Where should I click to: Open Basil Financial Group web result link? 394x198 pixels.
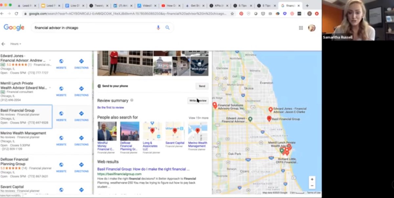(x=143, y=169)
